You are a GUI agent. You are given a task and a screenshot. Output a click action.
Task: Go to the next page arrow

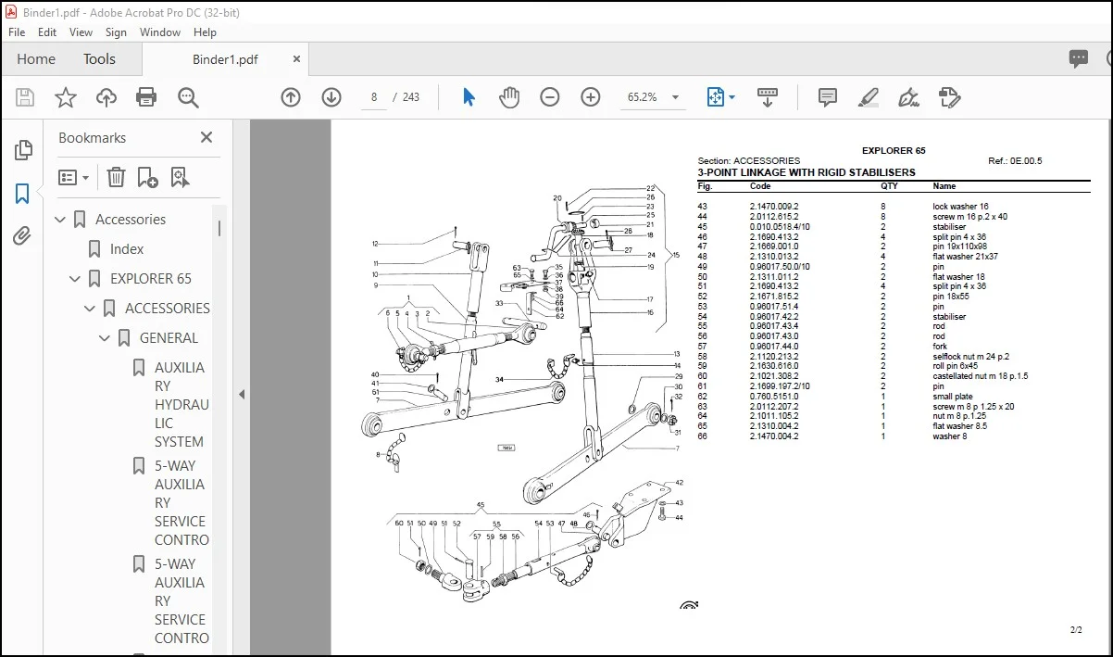pyautogui.click(x=331, y=97)
